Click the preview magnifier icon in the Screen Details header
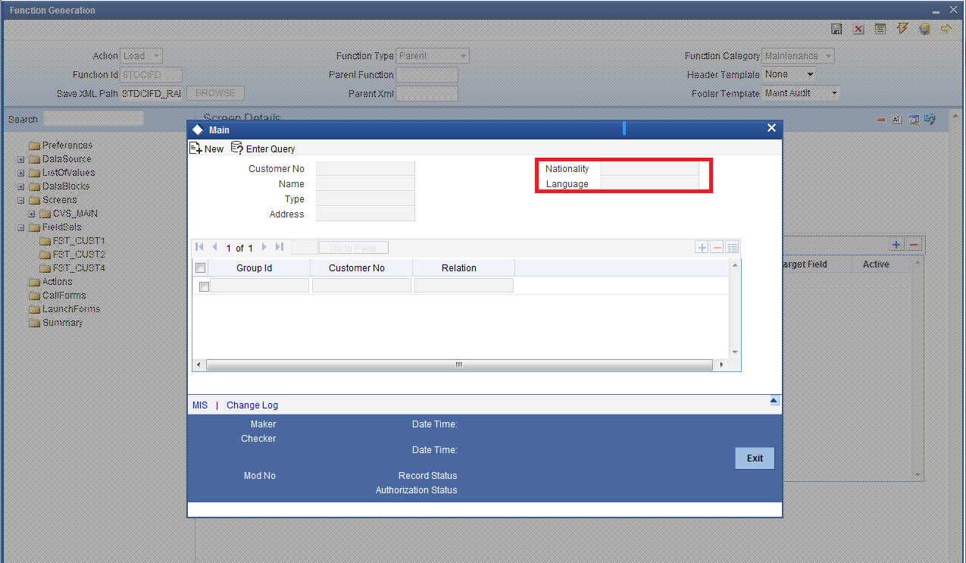Screen dimensions: 966x563 tap(914, 120)
